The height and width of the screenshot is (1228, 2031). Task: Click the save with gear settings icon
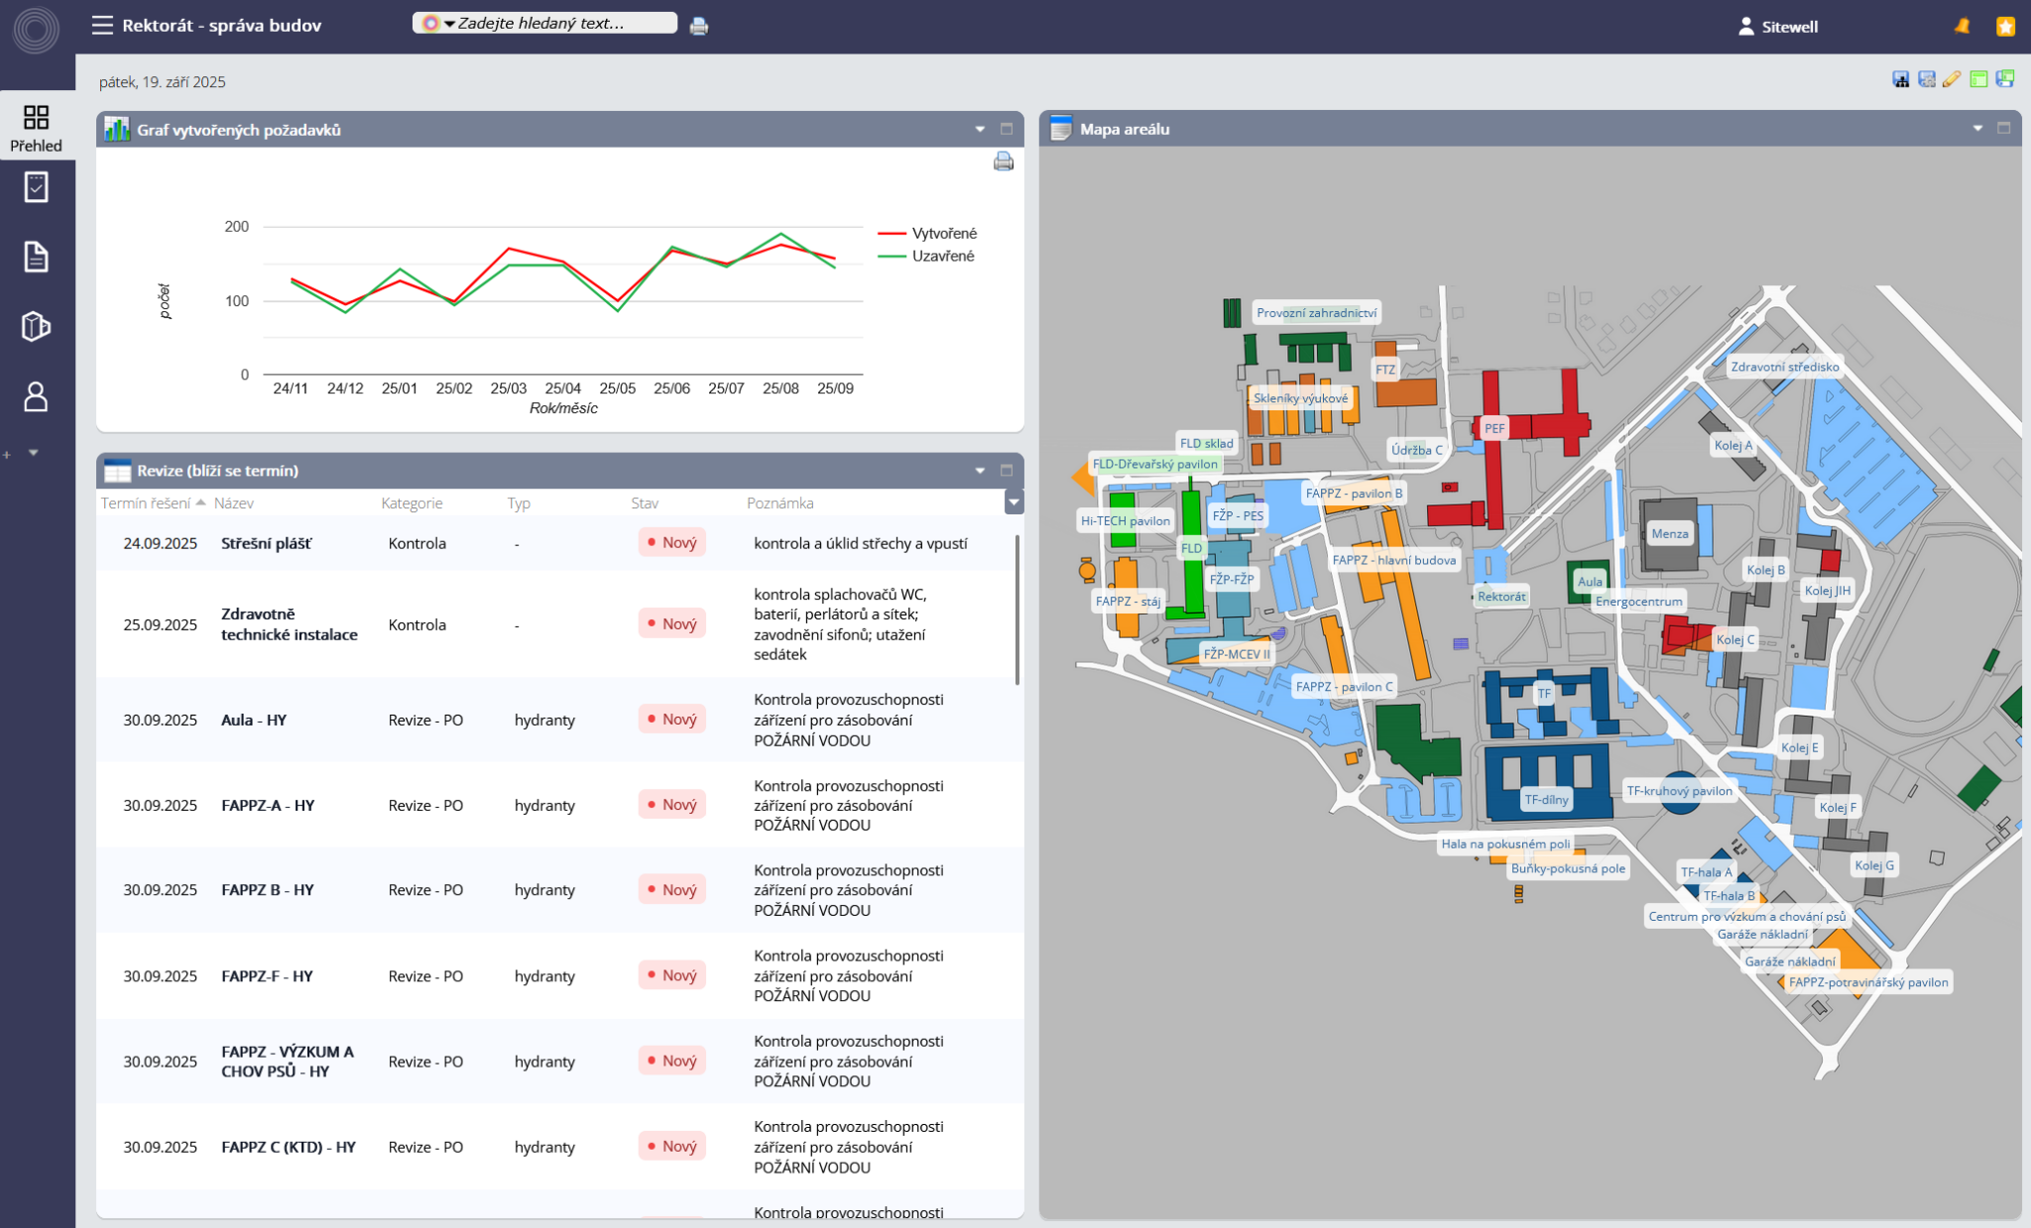click(1926, 79)
